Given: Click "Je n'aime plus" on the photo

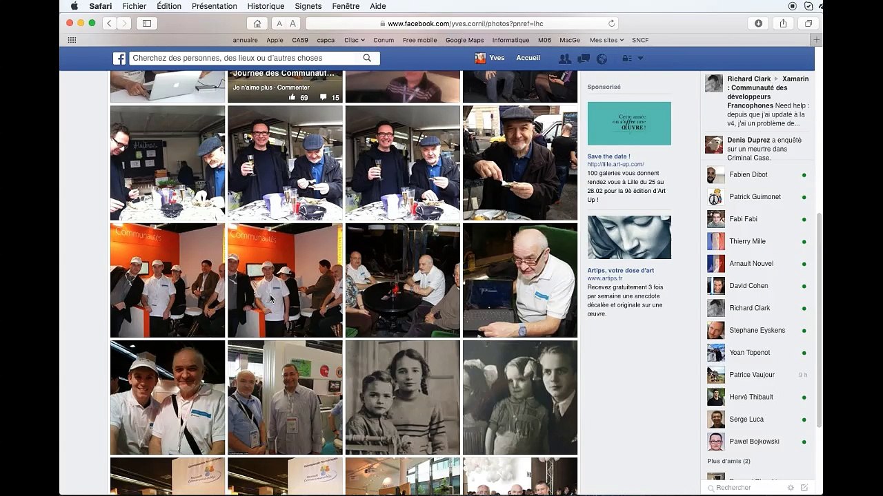Looking at the screenshot, I should 252,87.
